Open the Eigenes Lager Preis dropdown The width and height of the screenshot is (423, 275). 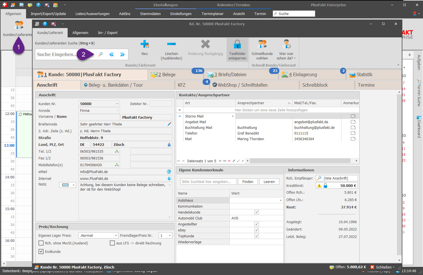[x=116, y=235]
